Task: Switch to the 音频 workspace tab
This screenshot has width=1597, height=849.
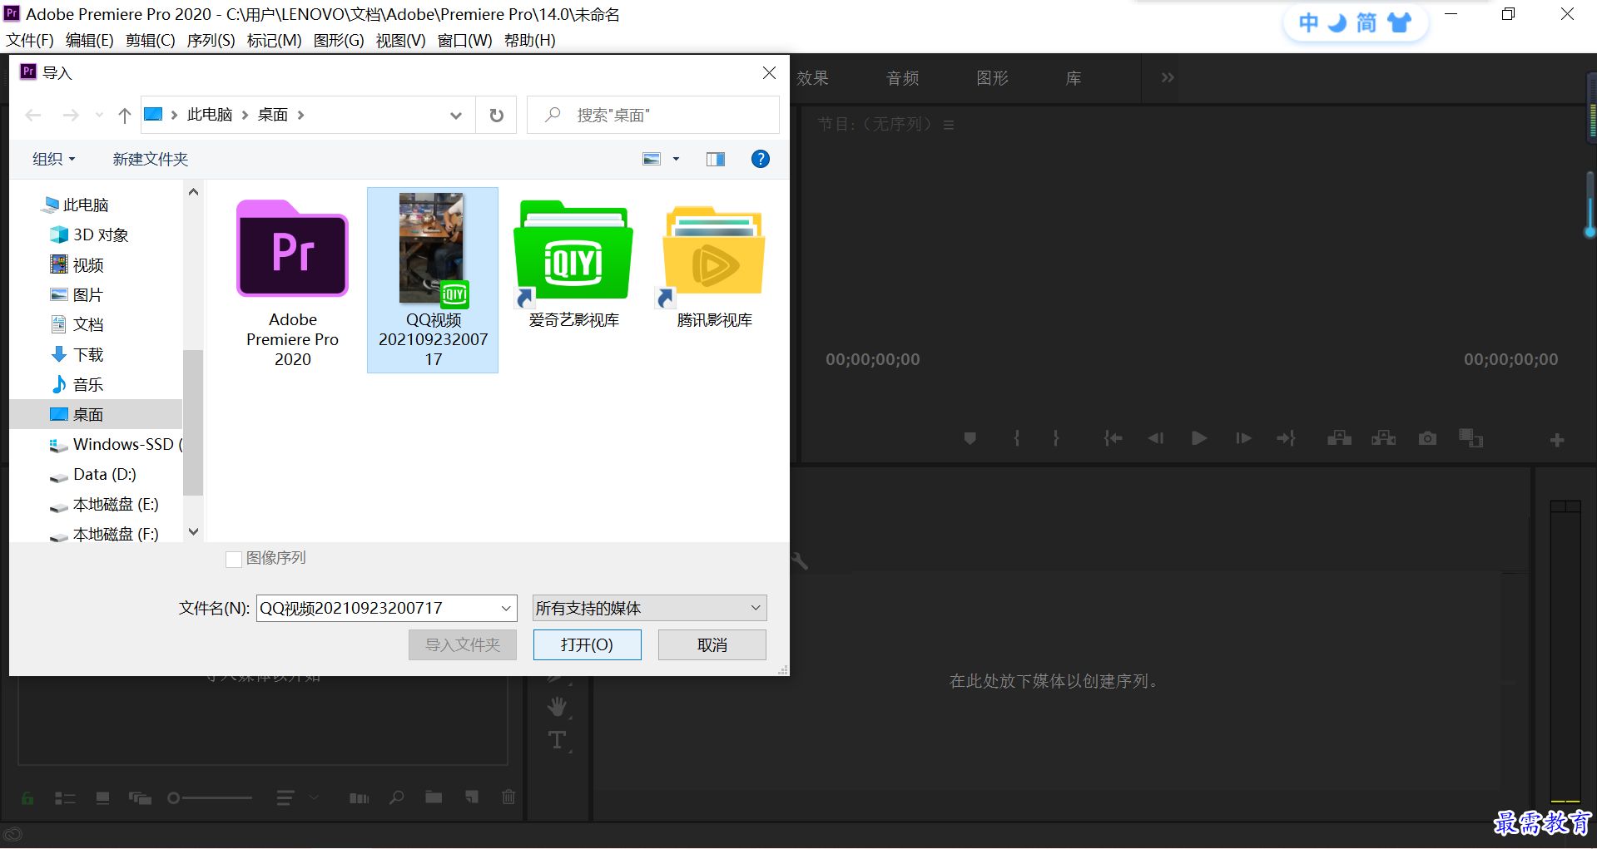Action: (x=903, y=78)
